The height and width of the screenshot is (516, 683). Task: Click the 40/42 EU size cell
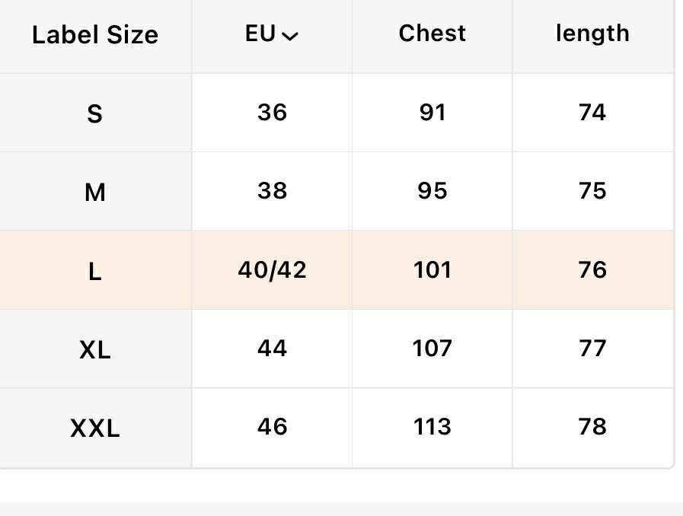[272, 270]
